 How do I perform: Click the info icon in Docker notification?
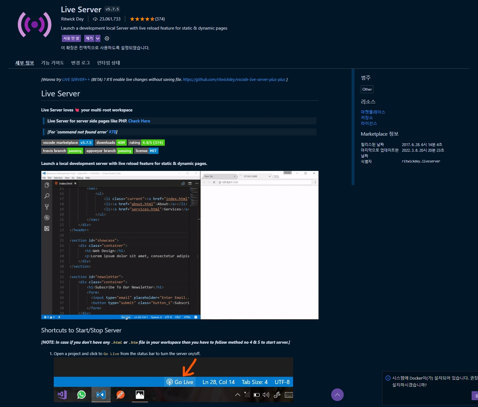pyautogui.click(x=388, y=378)
